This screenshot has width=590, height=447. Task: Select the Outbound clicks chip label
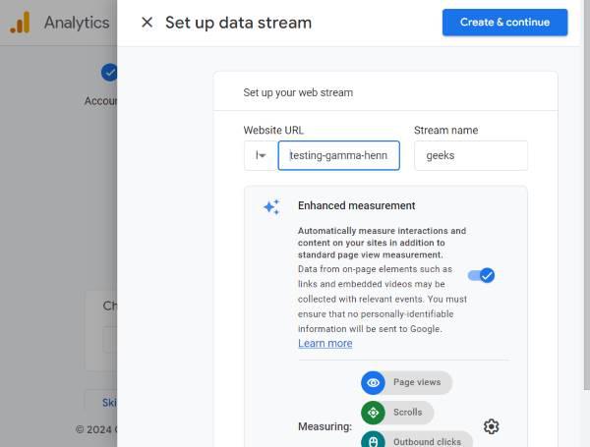426,441
